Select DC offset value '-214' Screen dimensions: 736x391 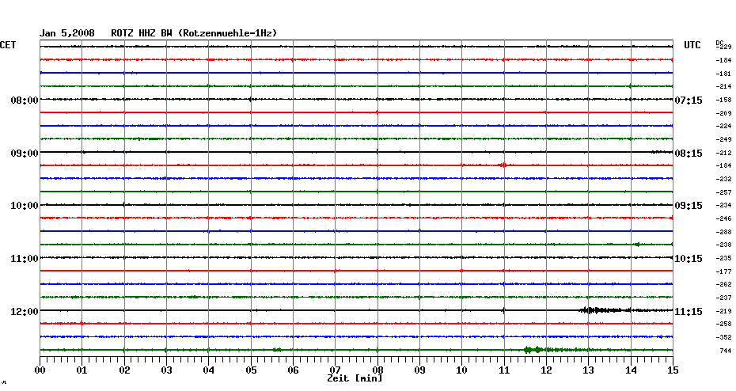(724, 87)
